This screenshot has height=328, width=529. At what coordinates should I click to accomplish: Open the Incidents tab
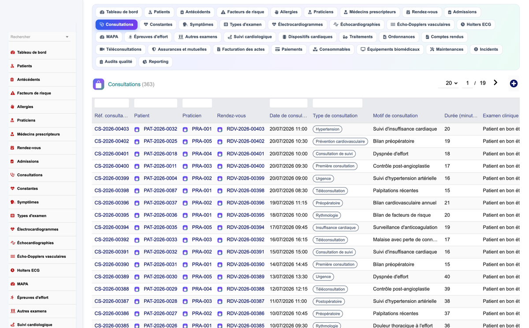tap(486, 49)
